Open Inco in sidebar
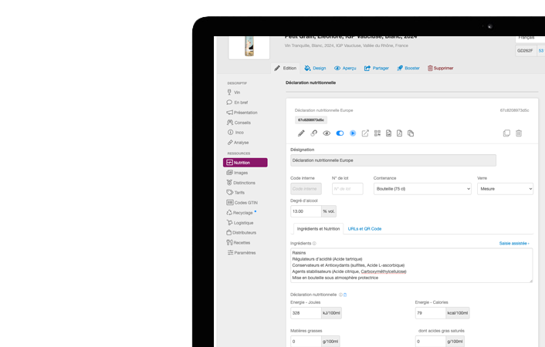This screenshot has width=545, height=347. 235,133
